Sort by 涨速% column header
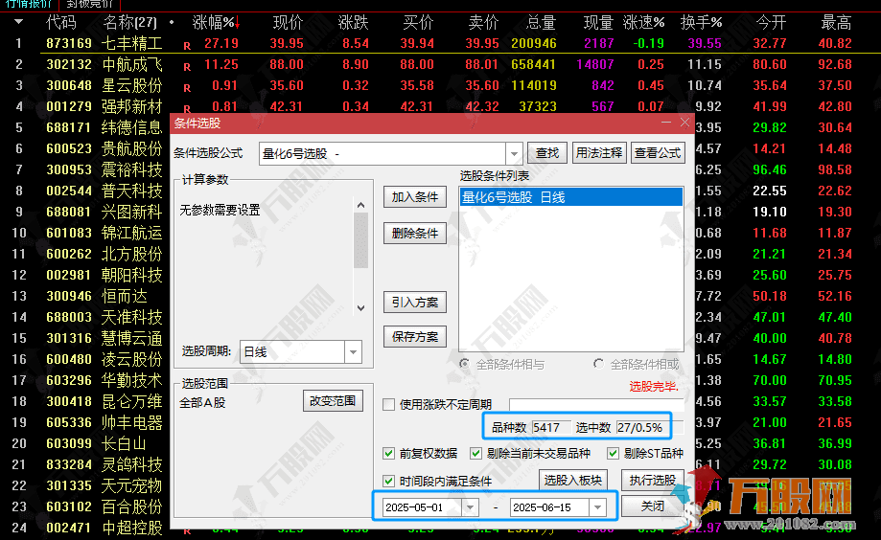 click(x=644, y=22)
